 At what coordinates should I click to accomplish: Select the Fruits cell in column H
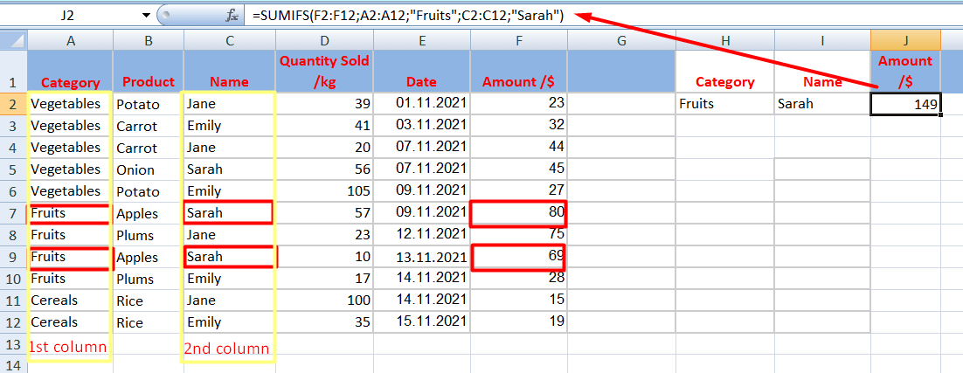(724, 104)
